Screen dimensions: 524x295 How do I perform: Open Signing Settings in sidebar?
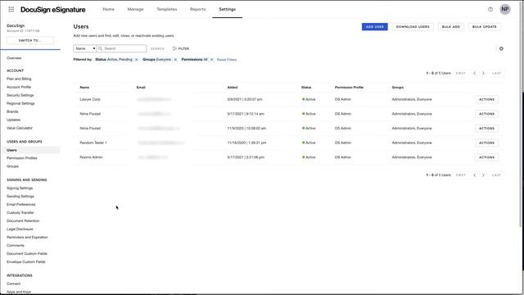(x=20, y=188)
